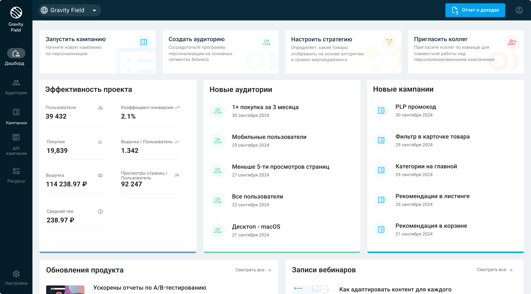Open the user profile icon

pyautogui.click(x=519, y=10)
